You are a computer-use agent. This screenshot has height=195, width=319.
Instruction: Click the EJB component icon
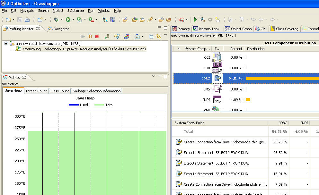tap(217, 68)
